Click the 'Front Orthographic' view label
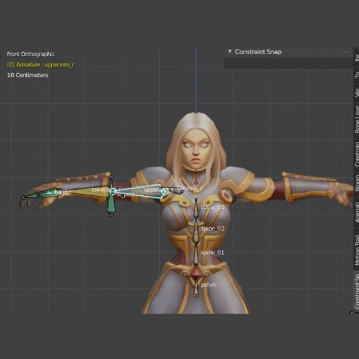The width and height of the screenshot is (359, 359). click(x=31, y=54)
